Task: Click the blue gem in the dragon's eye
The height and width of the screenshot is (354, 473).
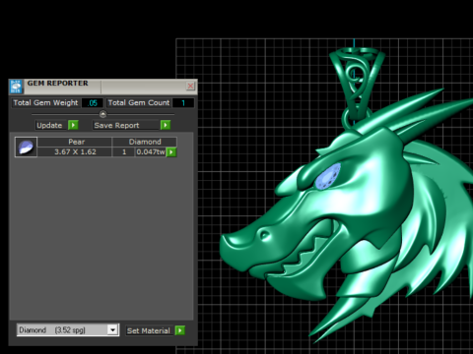Action: 328,177
